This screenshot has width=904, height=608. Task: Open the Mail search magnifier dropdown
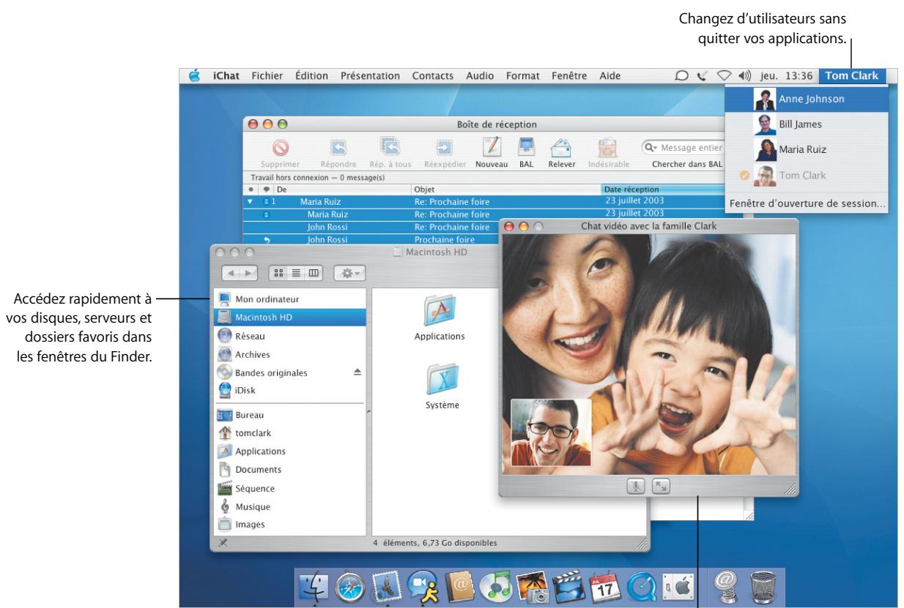tap(651, 148)
